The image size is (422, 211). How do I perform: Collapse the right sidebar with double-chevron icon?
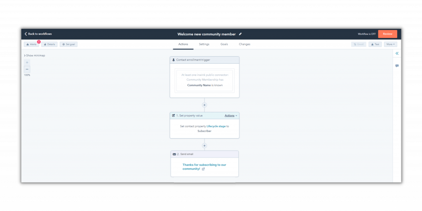pyautogui.click(x=397, y=53)
